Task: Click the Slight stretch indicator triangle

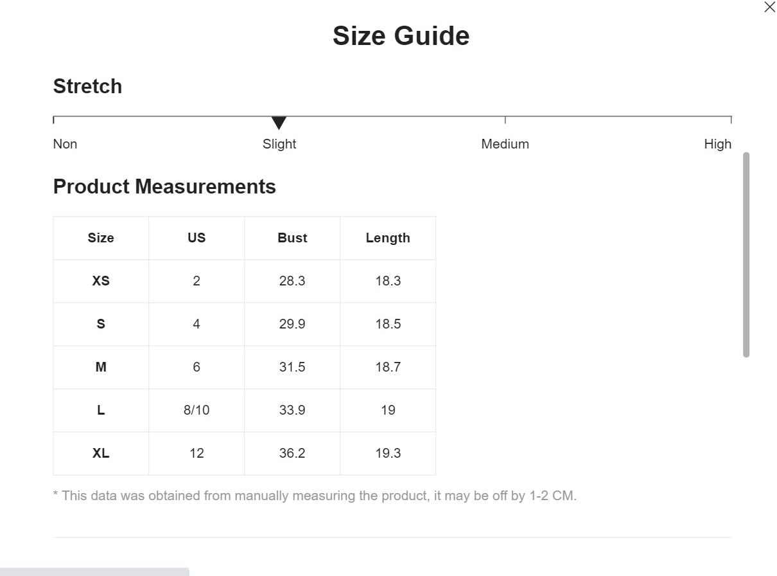Action: pyautogui.click(x=279, y=123)
